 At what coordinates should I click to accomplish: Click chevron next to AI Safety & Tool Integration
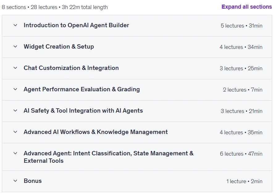(x=15, y=111)
